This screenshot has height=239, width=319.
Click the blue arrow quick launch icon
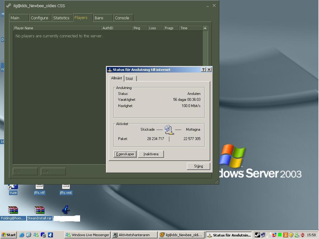[50, 235]
